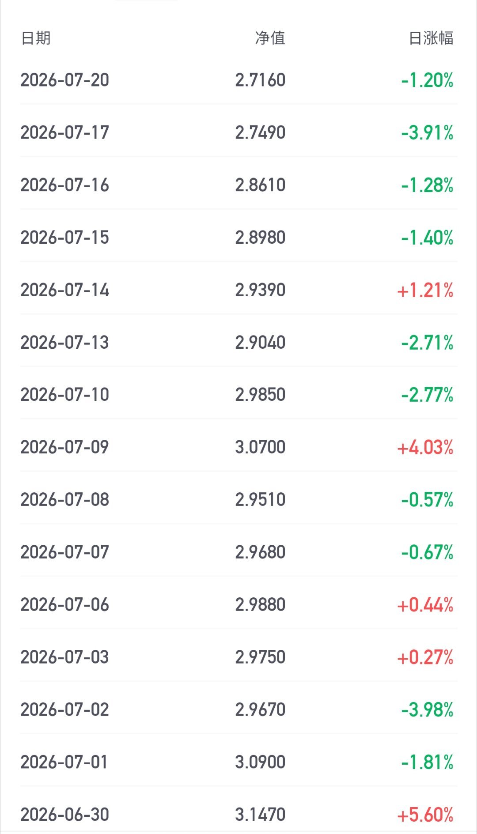
Task: Select the 2026-07-03 date row
Action: pos(238,657)
